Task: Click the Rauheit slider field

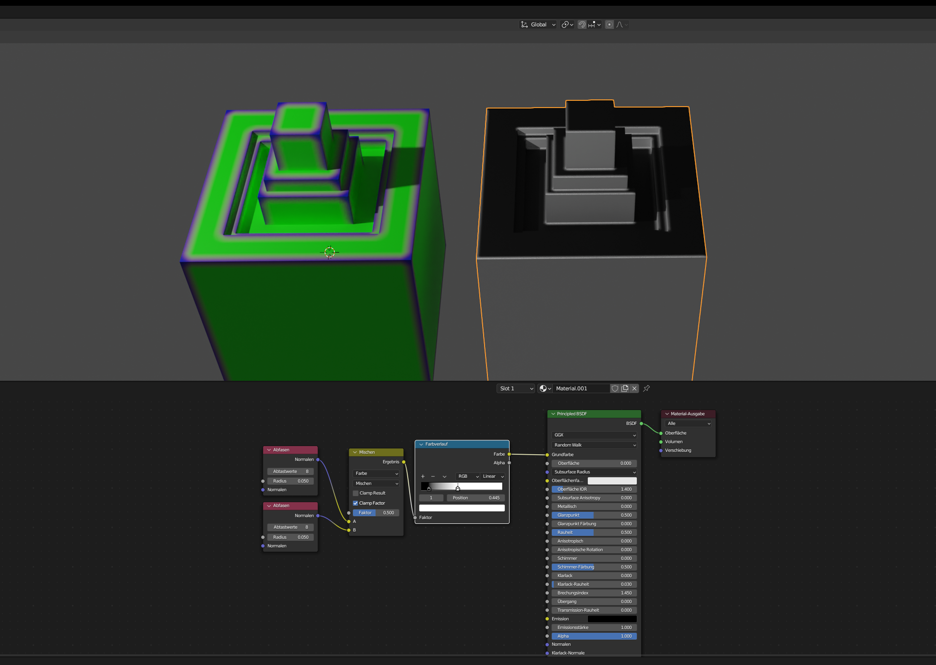Action: (x=594, y=532)
